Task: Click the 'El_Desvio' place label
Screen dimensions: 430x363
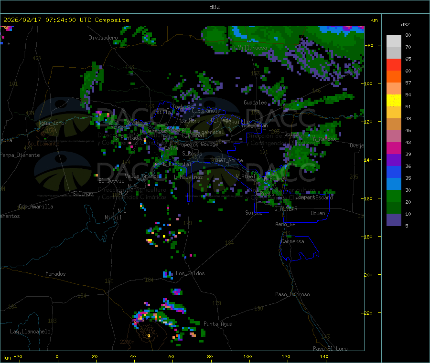Action: 111,181
